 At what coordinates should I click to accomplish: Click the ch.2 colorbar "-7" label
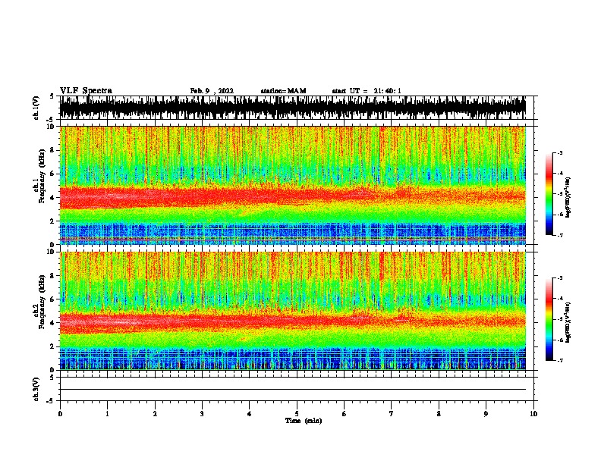point(560,360)
